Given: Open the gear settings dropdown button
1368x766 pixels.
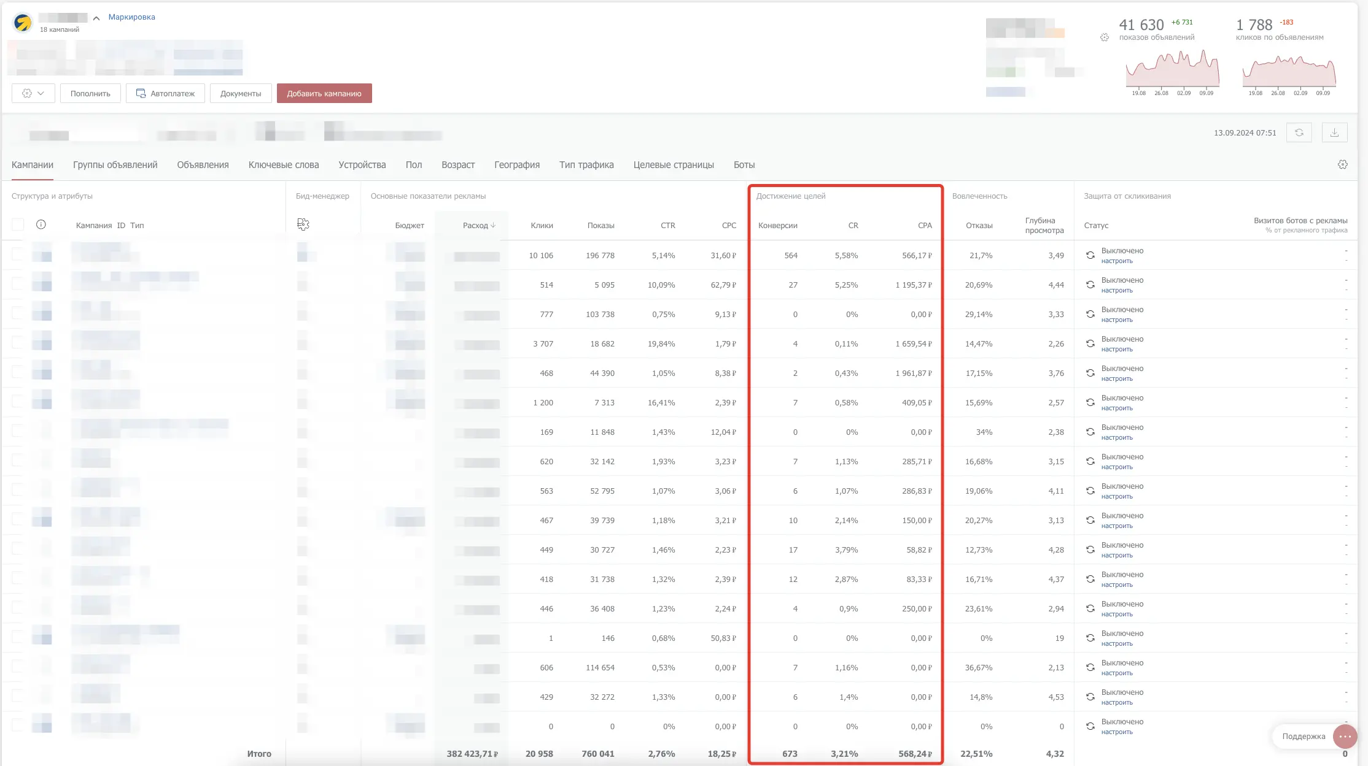Looking at the screenshot, I should [x=33, y=93].
